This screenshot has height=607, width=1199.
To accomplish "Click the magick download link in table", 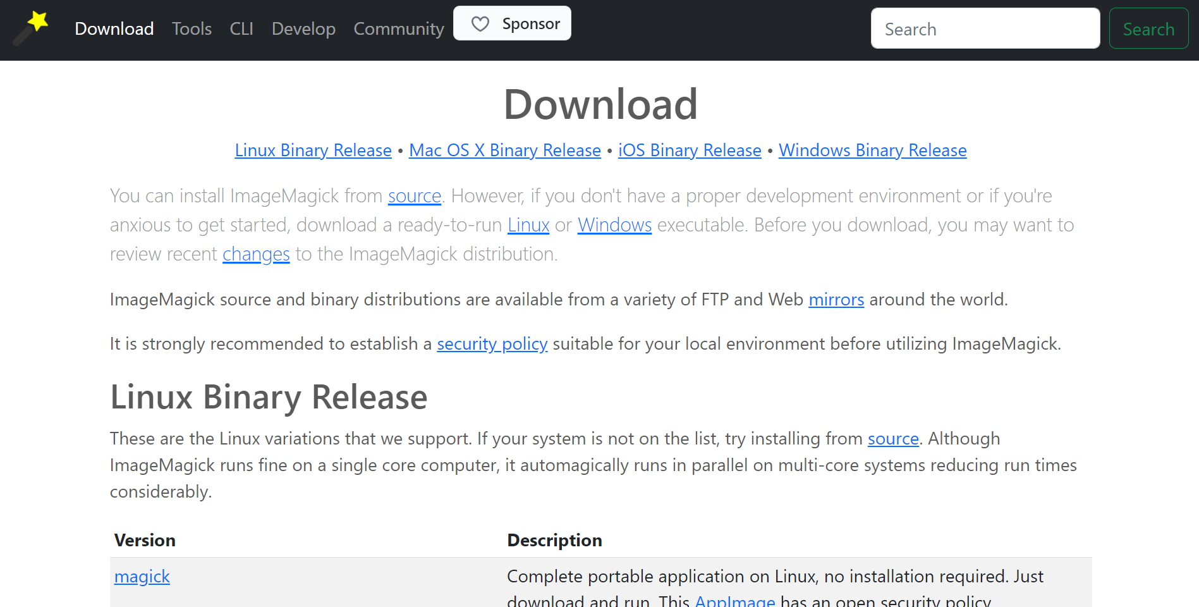I will (x=142, y=577).
